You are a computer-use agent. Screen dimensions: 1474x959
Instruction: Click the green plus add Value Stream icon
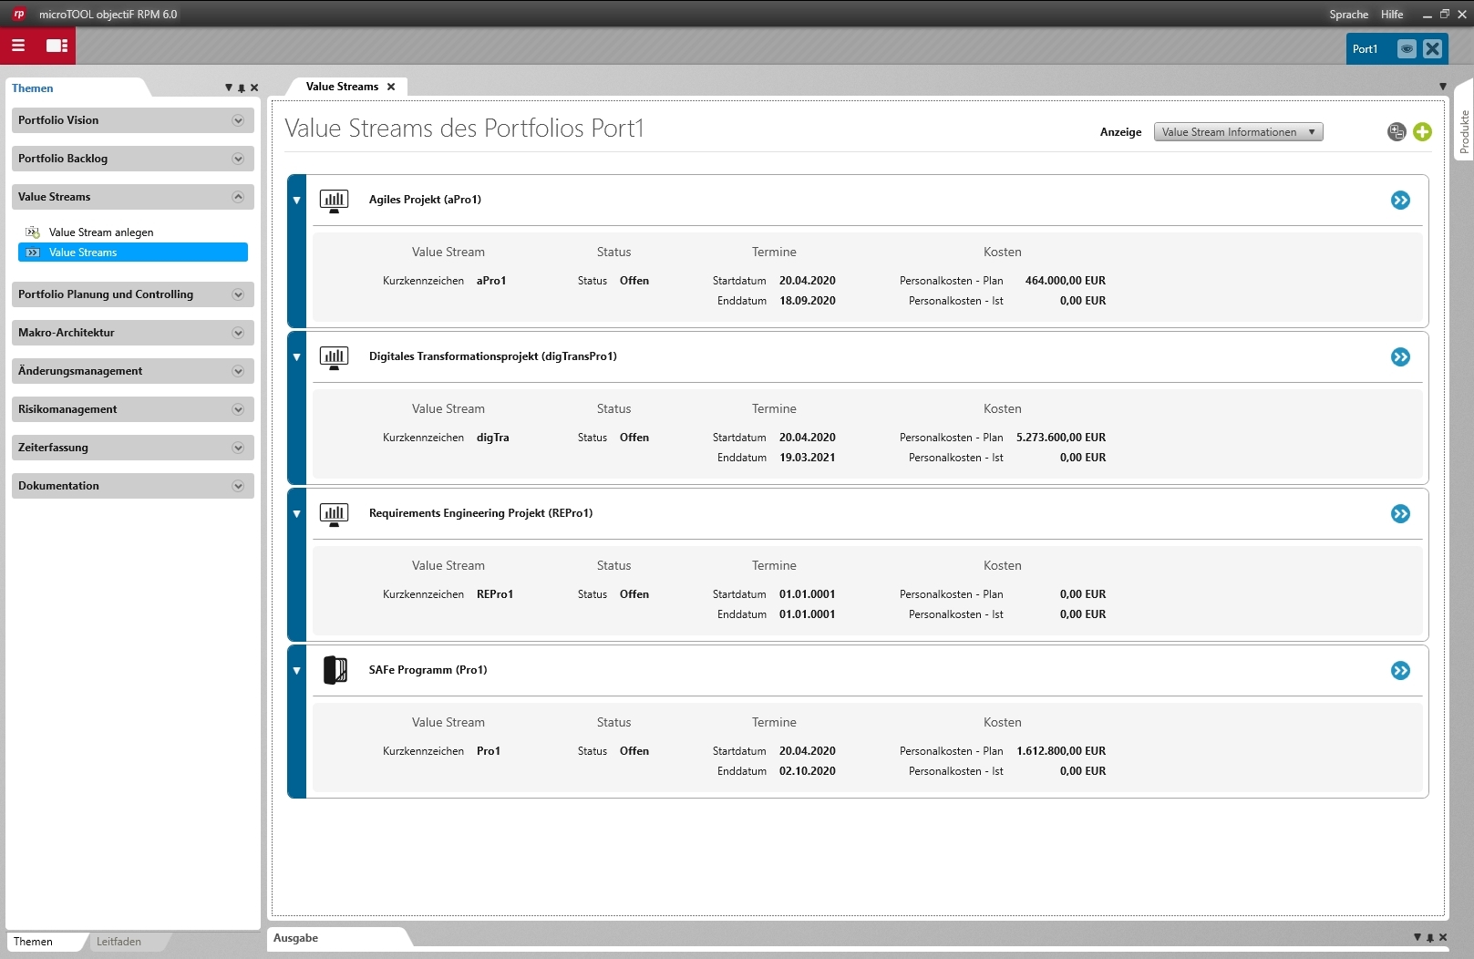1422,132
